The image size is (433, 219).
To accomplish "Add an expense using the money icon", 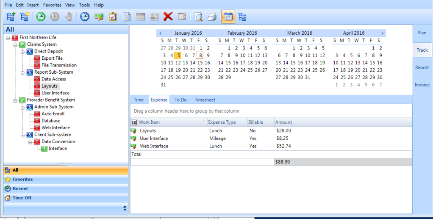I will click(x=99, y=17).
